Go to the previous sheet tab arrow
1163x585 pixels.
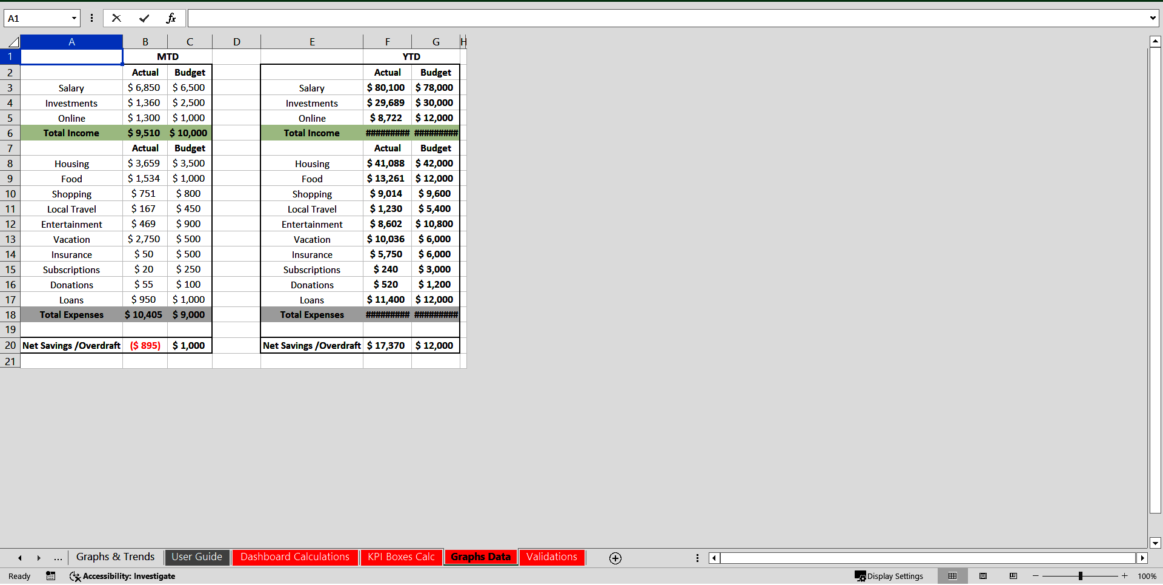[20, 558]
